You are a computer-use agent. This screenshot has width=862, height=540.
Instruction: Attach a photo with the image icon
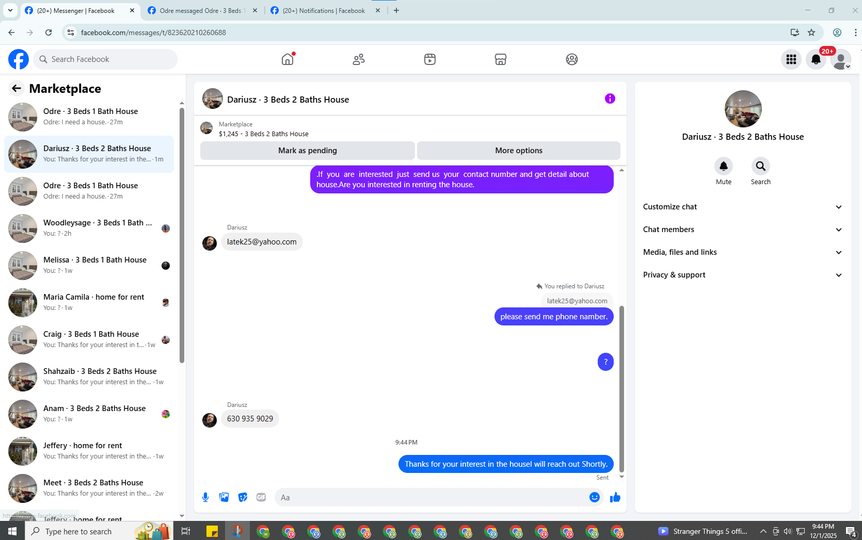click(x=224, y=497)
